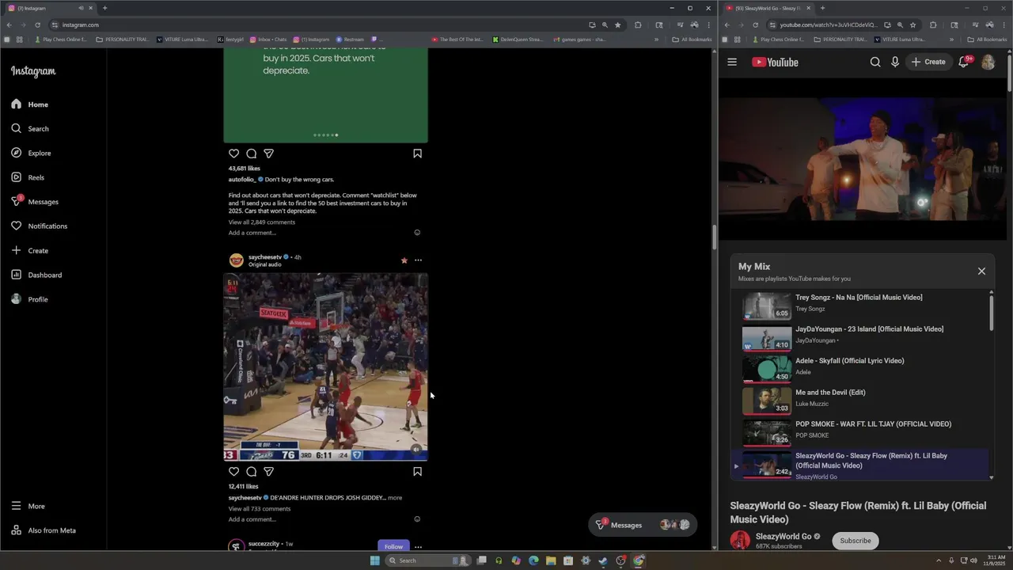1013x570 pixels.
Task: Open new tab in Instagram window
Action: 104,8
